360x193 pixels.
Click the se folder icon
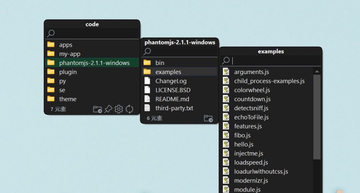51,90
